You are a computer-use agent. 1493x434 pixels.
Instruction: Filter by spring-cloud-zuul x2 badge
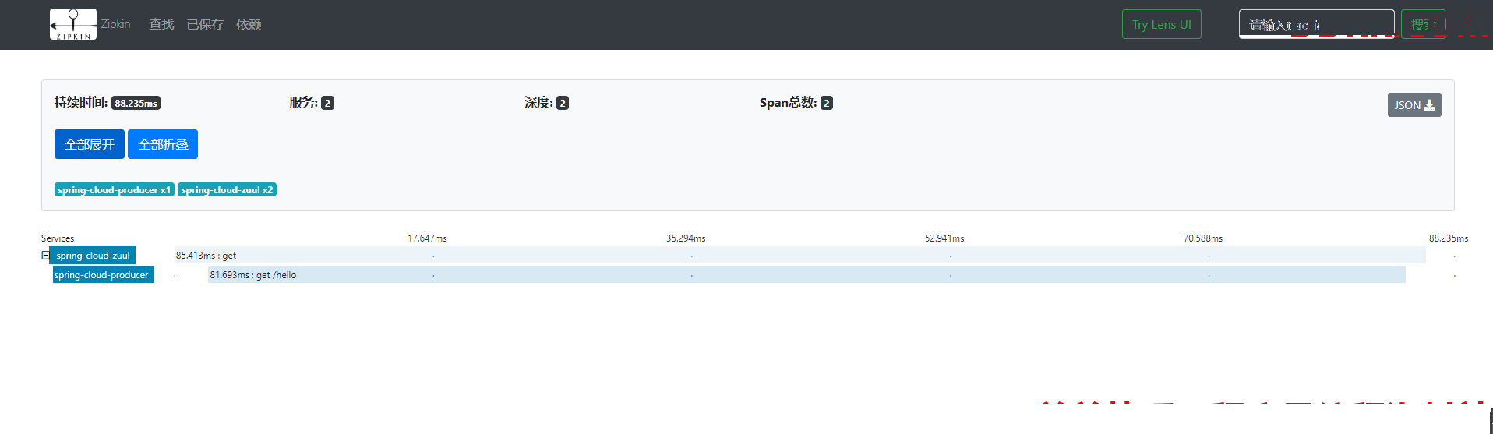(x=227, y=189)
